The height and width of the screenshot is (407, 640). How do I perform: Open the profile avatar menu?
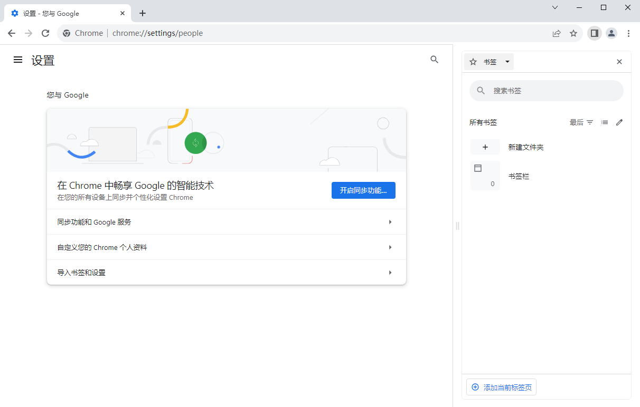click(x=611, y=33)
